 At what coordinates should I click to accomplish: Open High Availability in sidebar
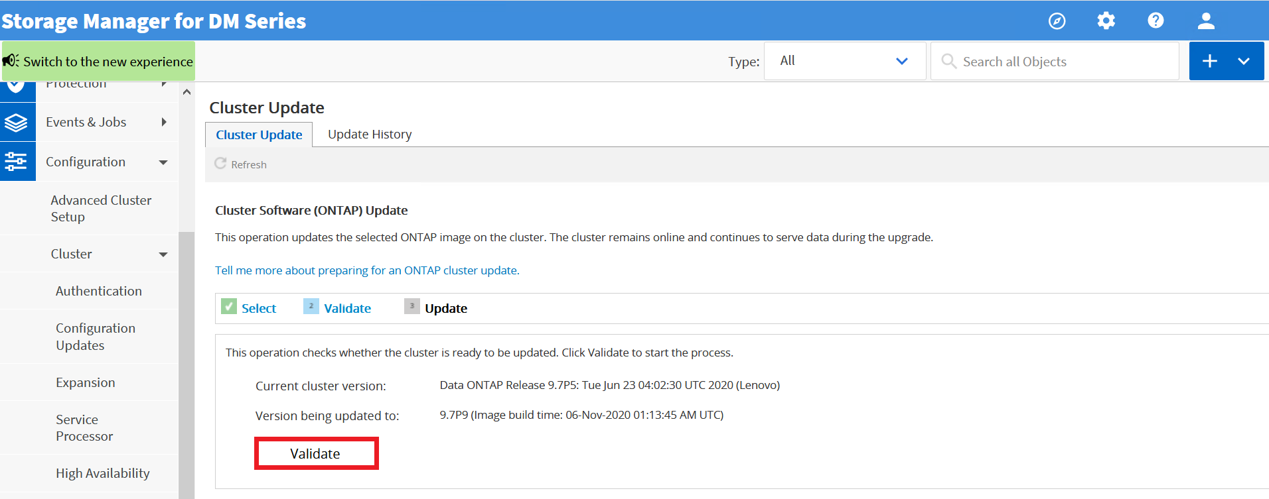tap(103, 473)
